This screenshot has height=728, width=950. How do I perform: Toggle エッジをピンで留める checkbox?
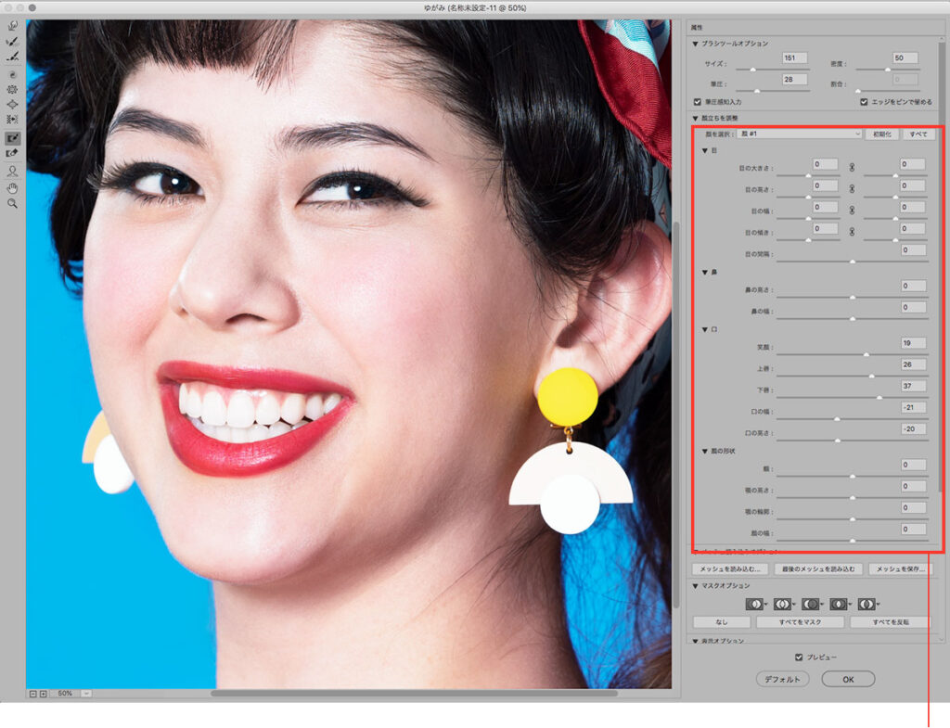[x=864, y=101]
